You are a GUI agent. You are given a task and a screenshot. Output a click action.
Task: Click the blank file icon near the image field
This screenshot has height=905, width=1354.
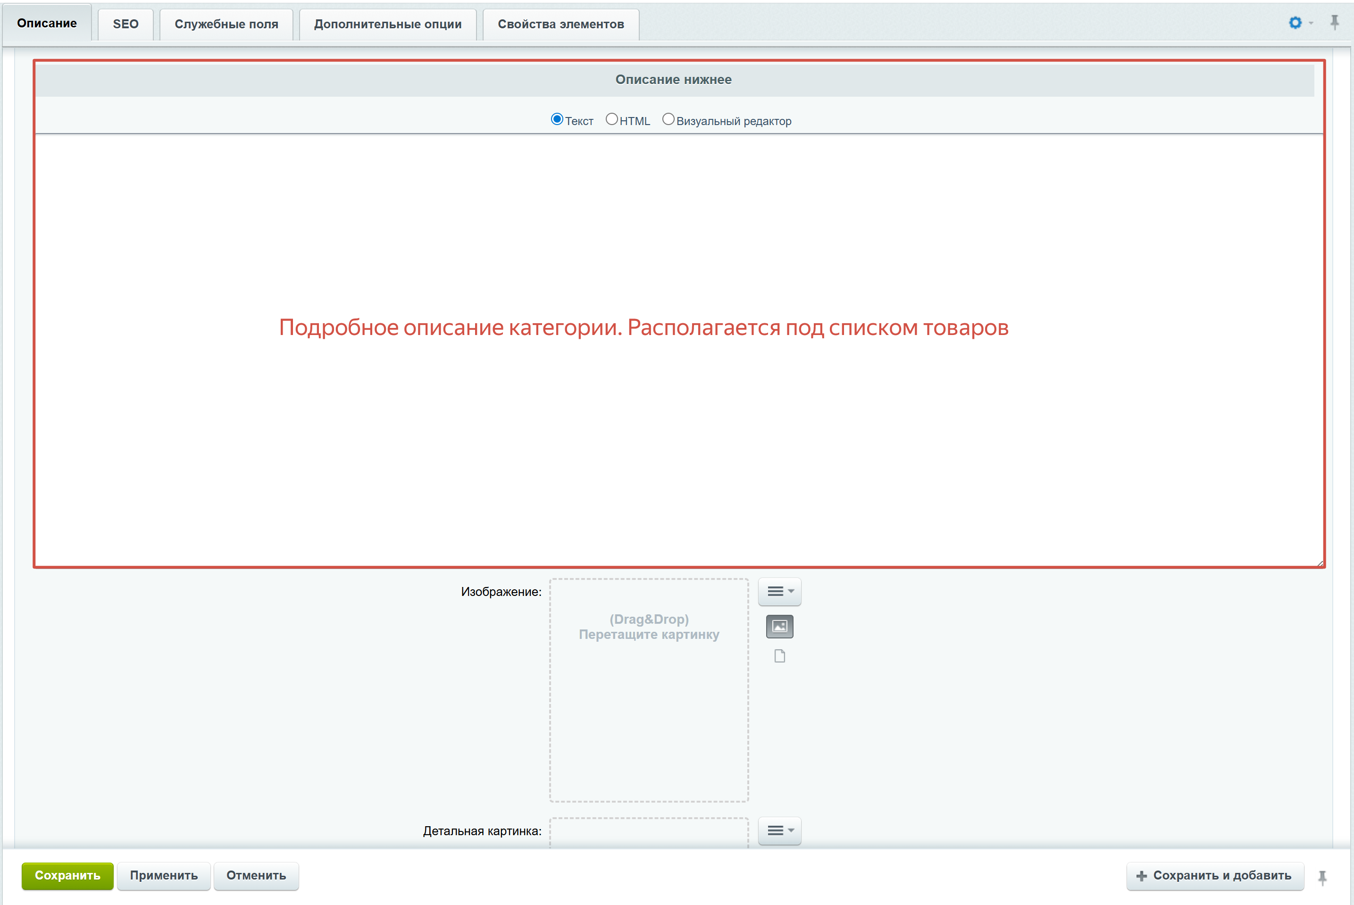tap(779, 656)
